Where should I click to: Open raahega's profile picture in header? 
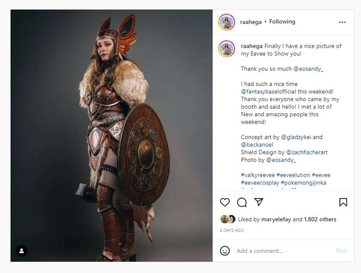coord(227,22)
